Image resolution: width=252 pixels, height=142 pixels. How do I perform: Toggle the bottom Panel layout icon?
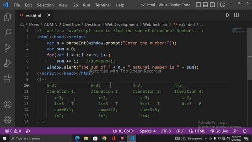coord(205,5)
